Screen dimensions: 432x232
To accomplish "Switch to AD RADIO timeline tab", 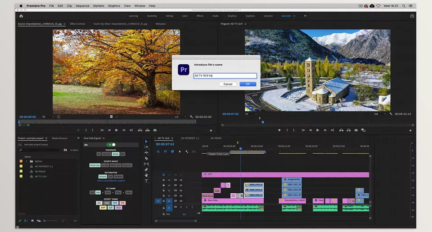I will 216,138.
